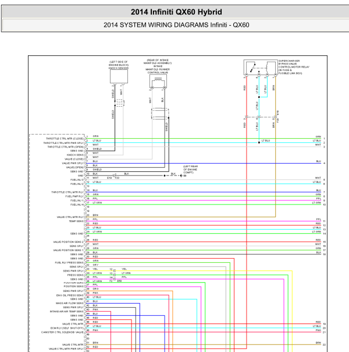Click '2014 SYSTEM WIRING DIAGRAMS Infiniti - QX60' heading
349x352 pixels.
pos(176,25)
